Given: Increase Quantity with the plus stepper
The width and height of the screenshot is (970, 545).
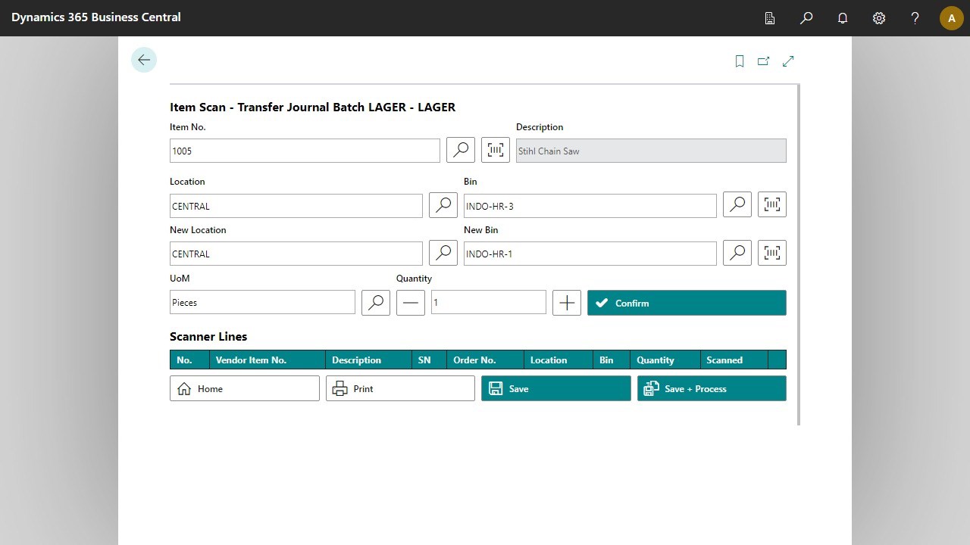Looking at the screenshot, I should coord(566,302).
